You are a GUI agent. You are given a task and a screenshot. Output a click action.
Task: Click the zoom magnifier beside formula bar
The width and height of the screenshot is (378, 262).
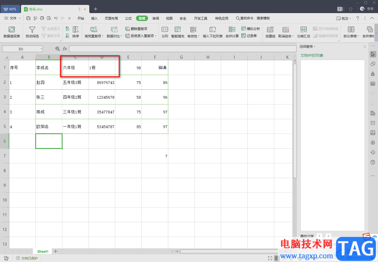[x=57, y=49]
